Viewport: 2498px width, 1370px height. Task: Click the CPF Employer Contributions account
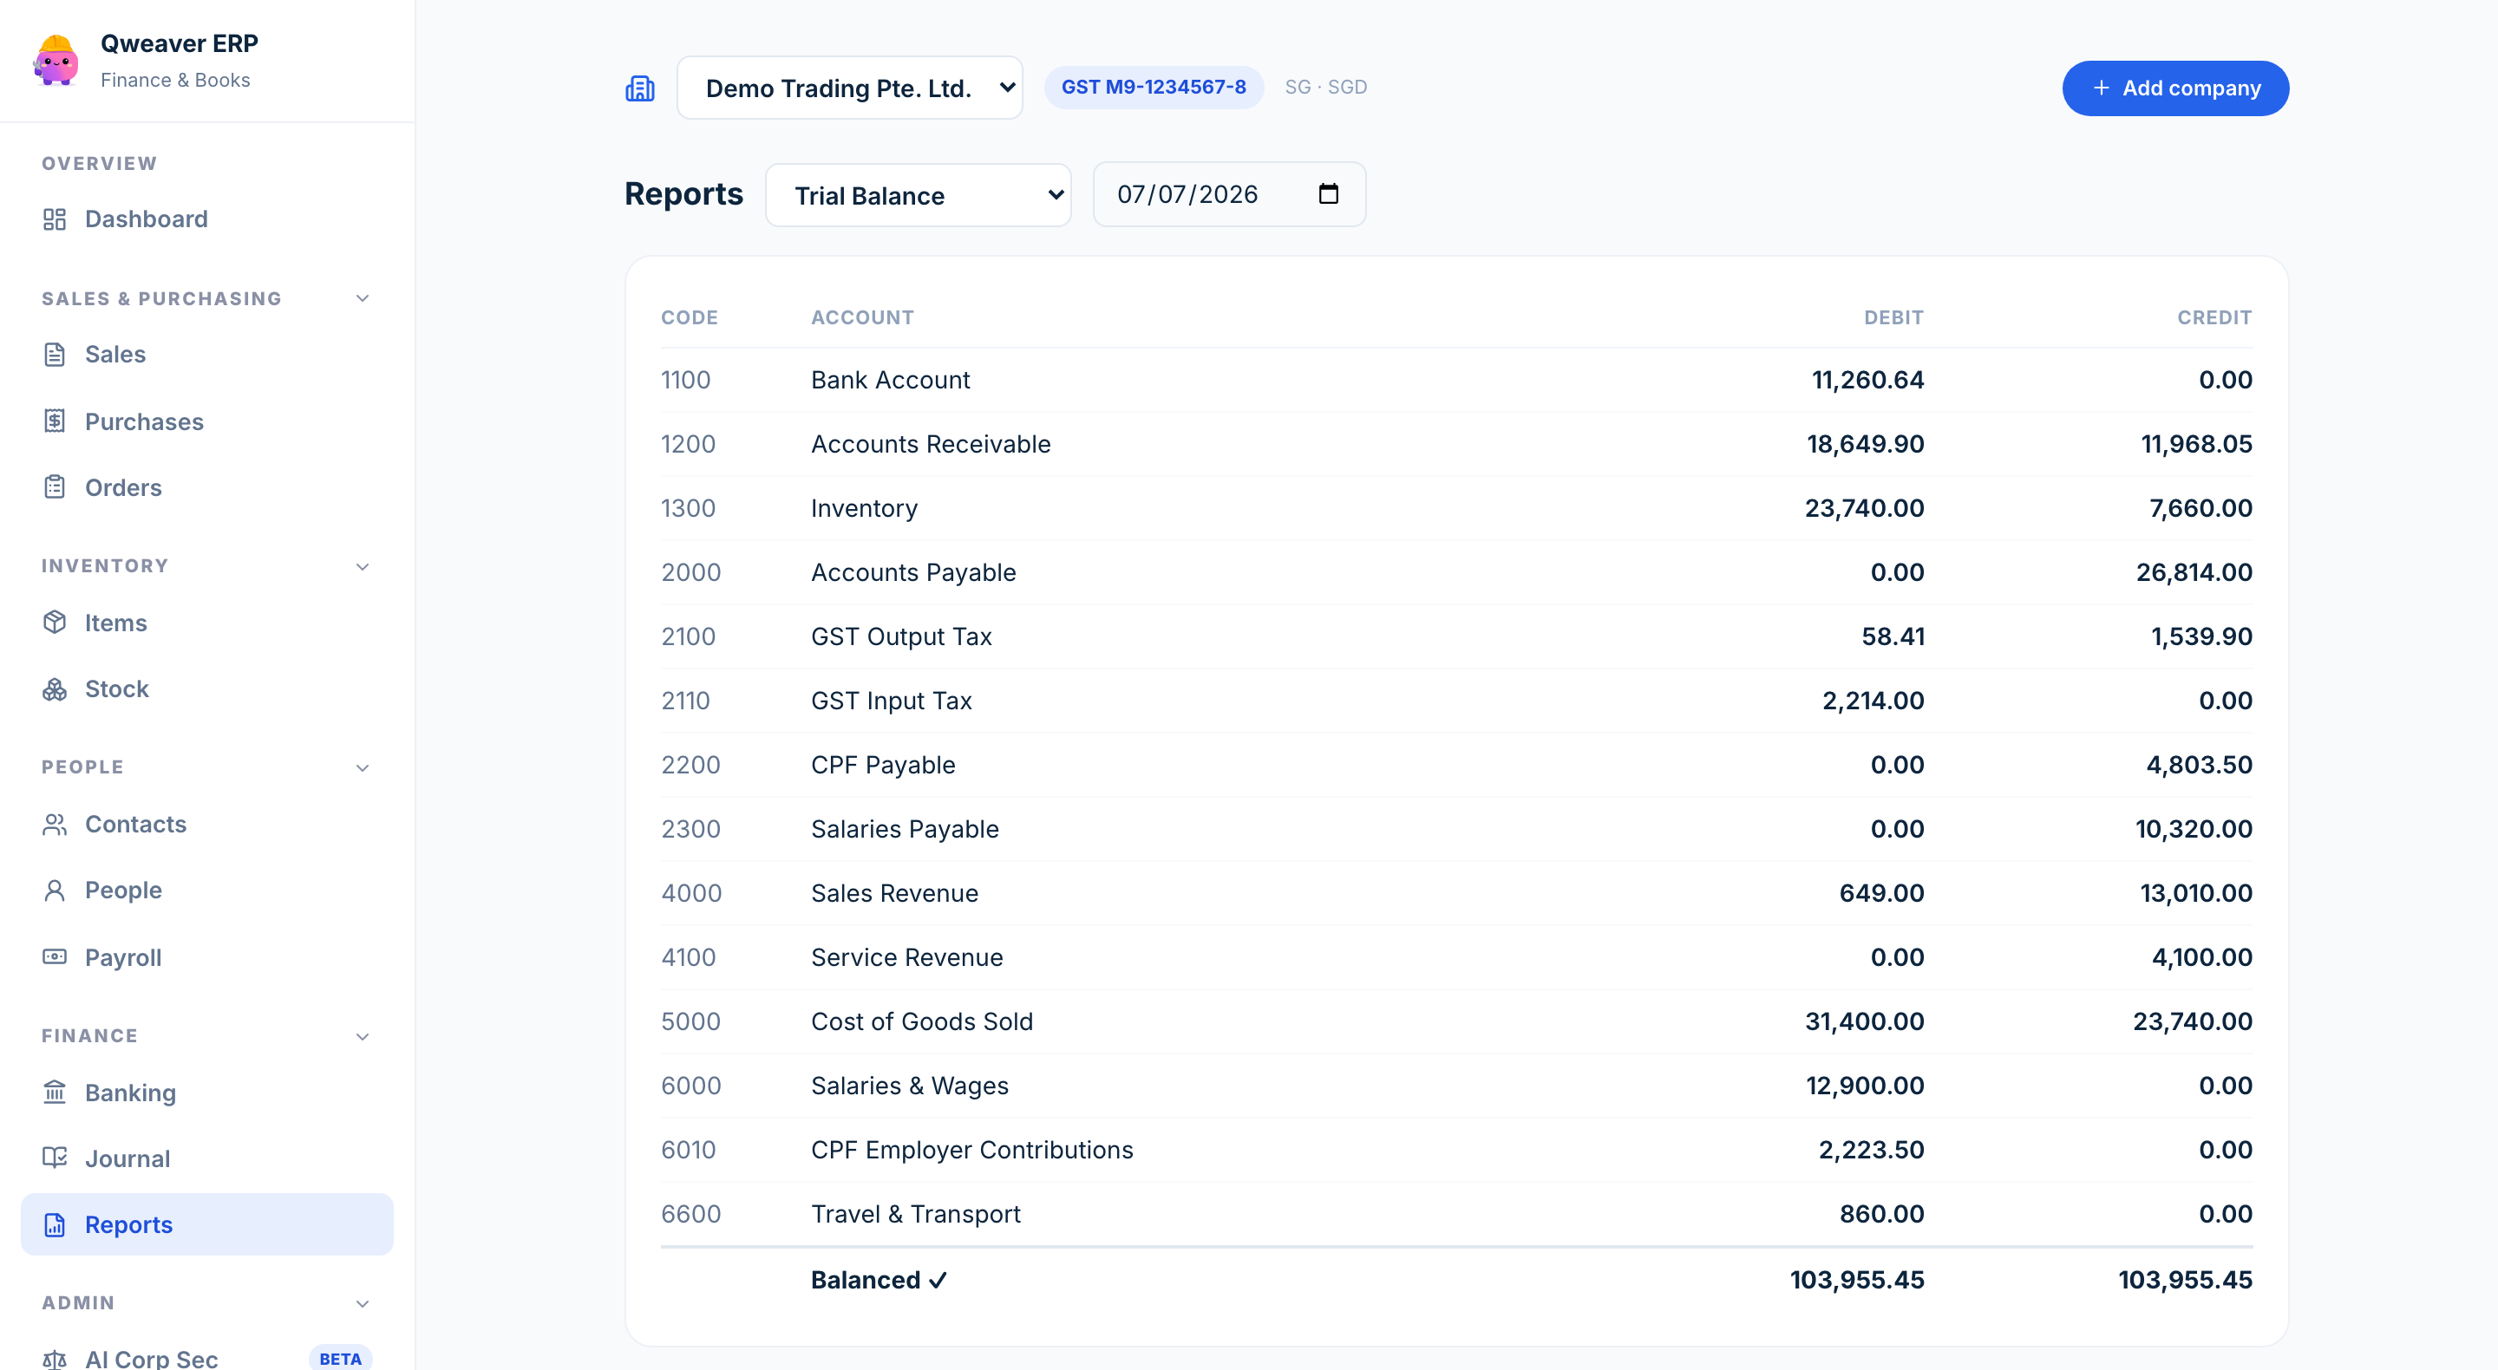[x=971, y=1149]
